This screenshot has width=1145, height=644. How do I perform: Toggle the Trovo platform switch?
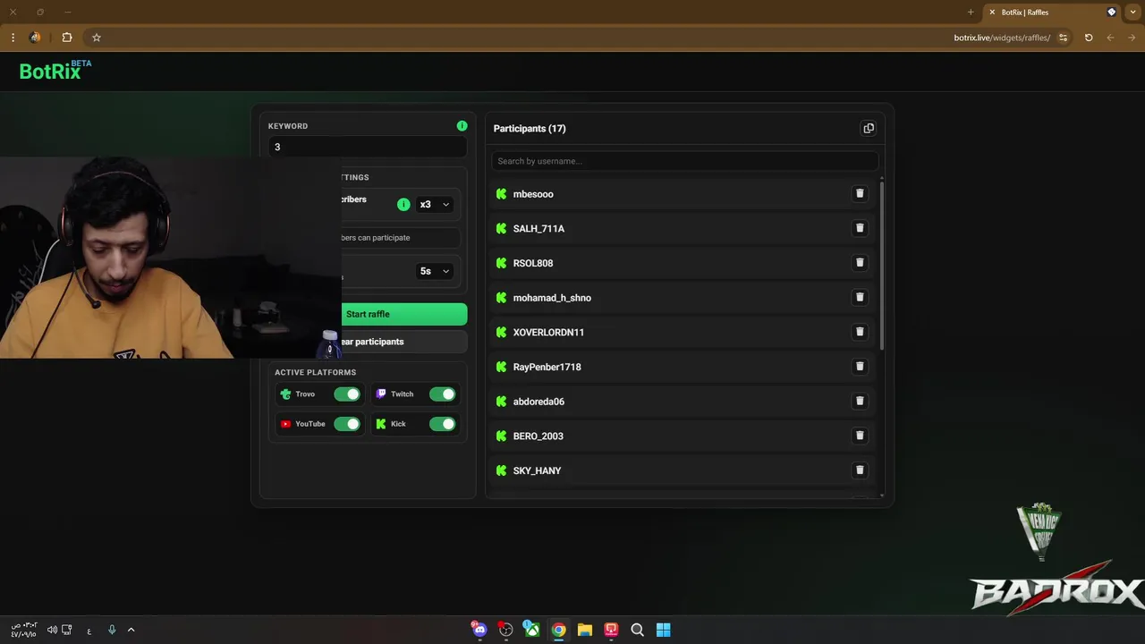(x=347, y=394)
